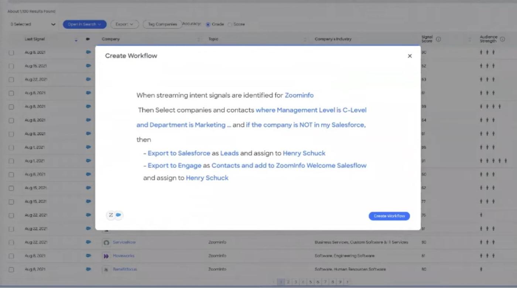Go to page 1 in pagination
Viewport: 517px width, 288px height.
pos(281,282)
